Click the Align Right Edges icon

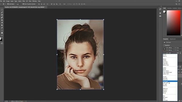point(44,4)
